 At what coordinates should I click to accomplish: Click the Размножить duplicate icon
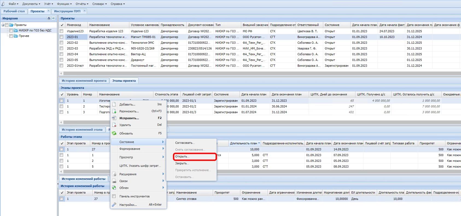114,111
